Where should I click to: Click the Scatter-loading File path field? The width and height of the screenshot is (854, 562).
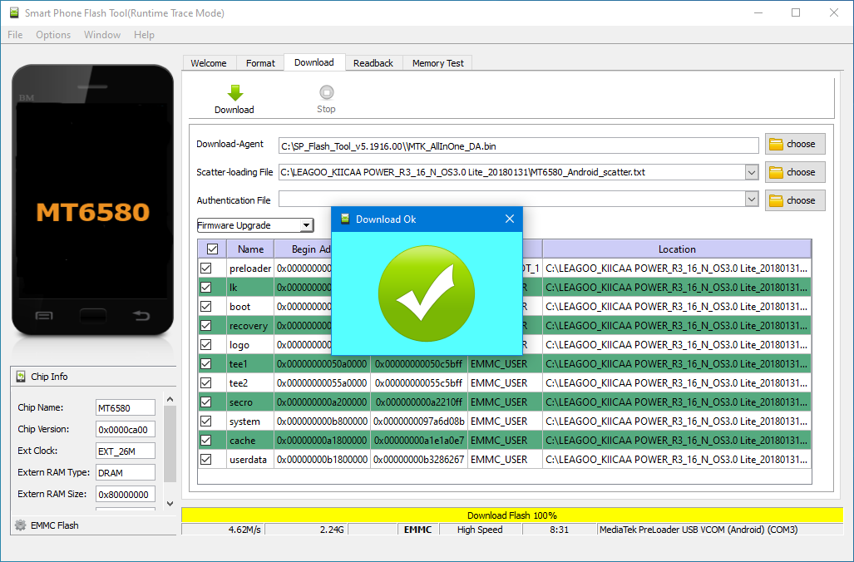pyautogui.click(x=512, y=172)
